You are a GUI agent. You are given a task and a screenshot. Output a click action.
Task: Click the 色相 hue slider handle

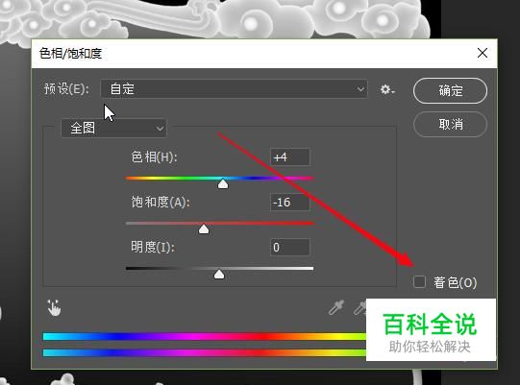click(223, 184)
